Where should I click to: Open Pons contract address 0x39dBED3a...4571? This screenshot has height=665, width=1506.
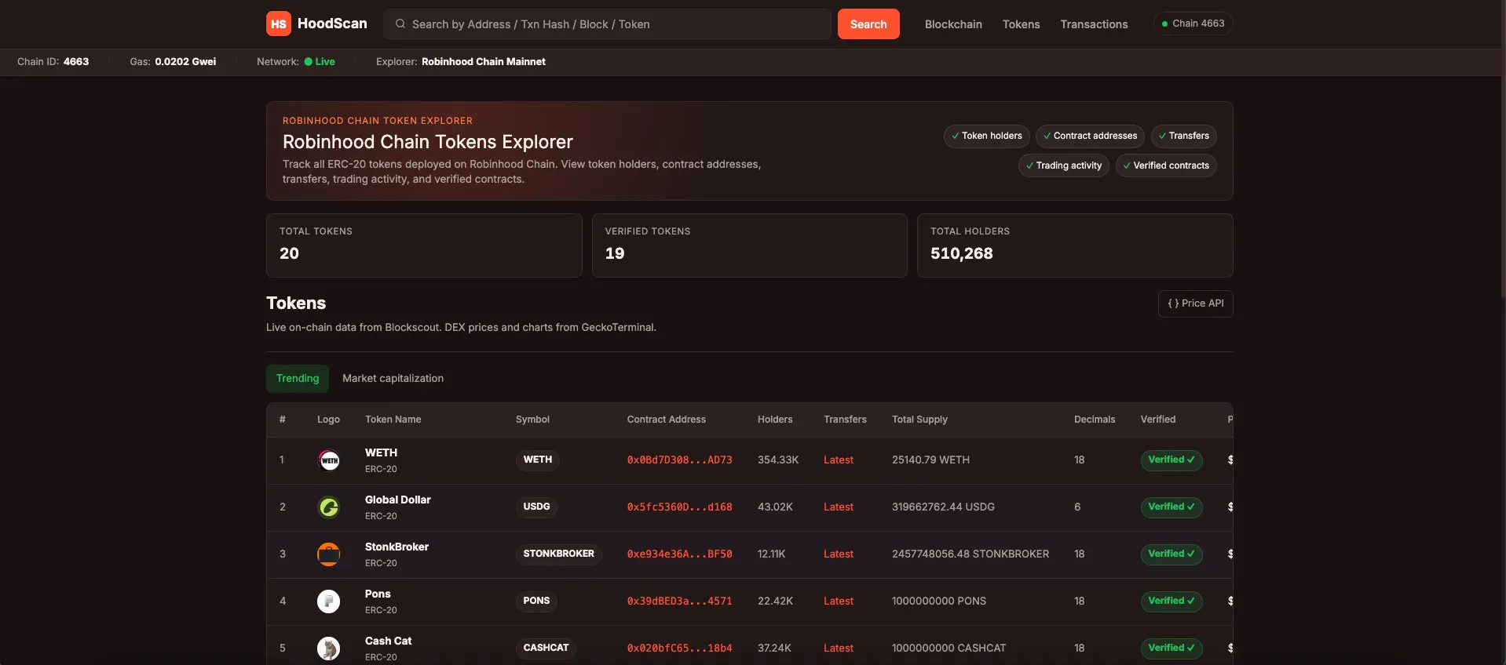pyautogui.click(x=679, y=601)
